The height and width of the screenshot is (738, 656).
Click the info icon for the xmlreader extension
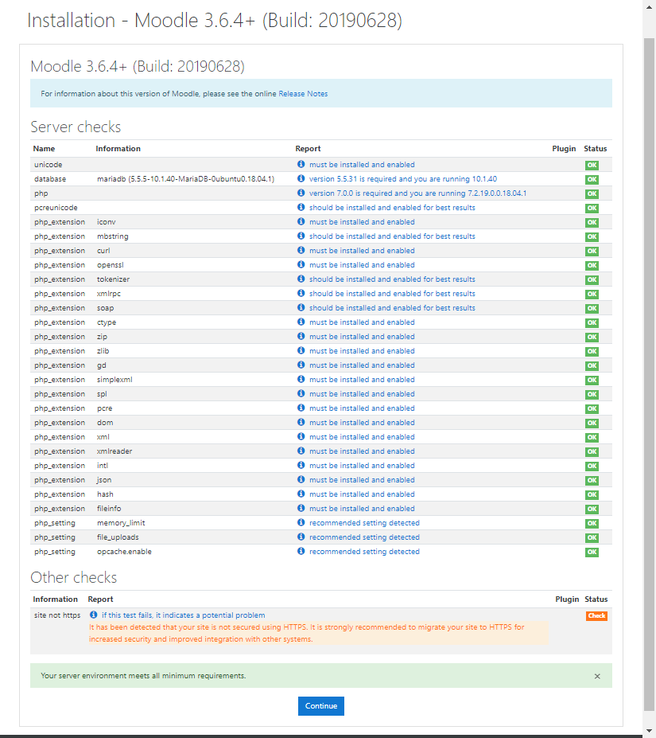click(x=301, y=451)
